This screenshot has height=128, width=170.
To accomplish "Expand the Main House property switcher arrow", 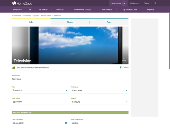I will click(x=124, y=3).
